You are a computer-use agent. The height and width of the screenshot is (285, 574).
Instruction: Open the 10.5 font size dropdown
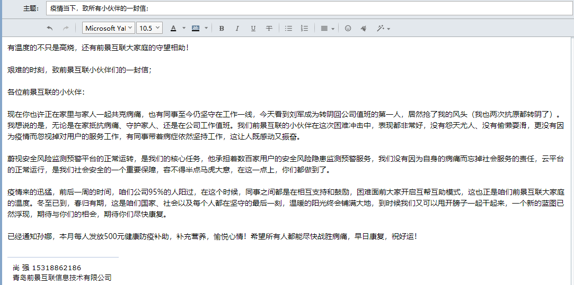(149, 28)
